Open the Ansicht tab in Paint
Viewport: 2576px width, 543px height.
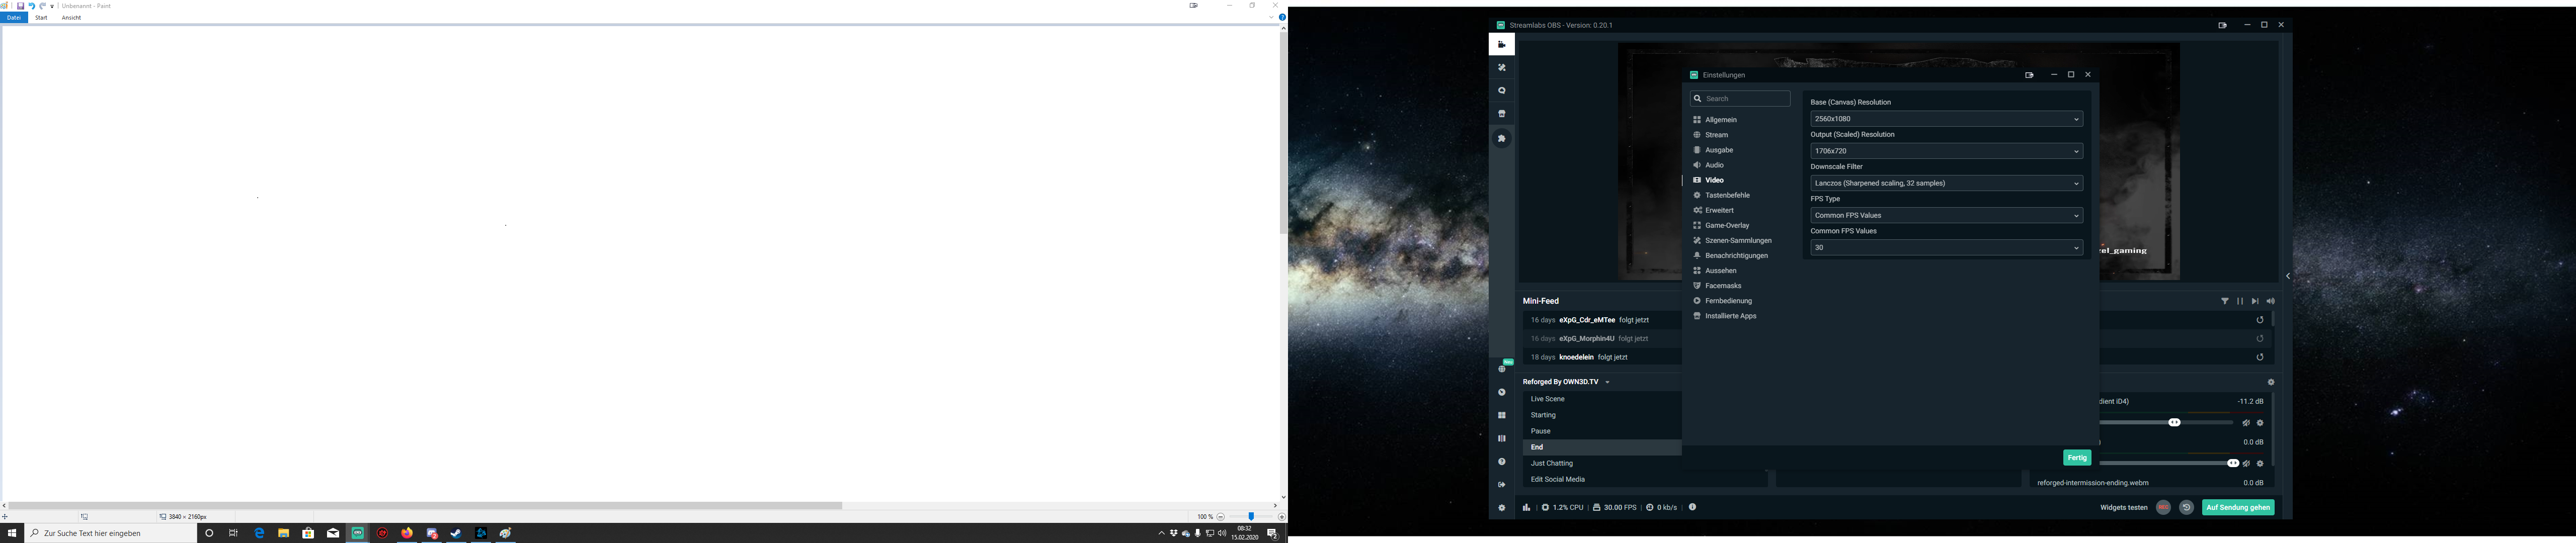(71, 18)
